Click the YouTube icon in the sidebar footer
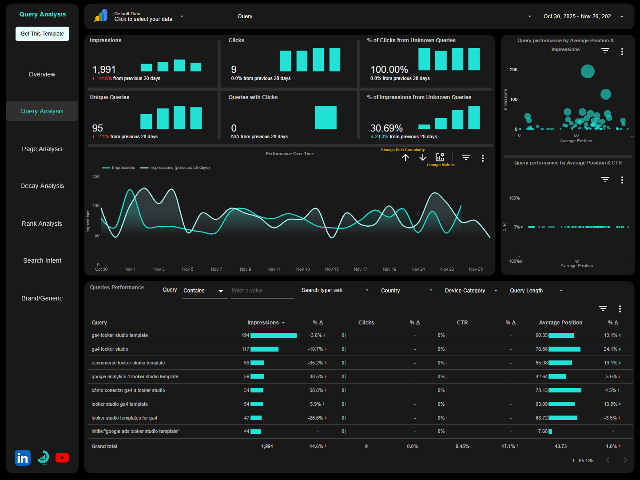 coord(62,457)
